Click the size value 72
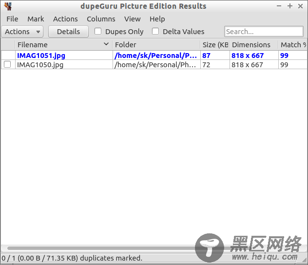The height and width of the screenshot is (265, 308). point(206,65)
